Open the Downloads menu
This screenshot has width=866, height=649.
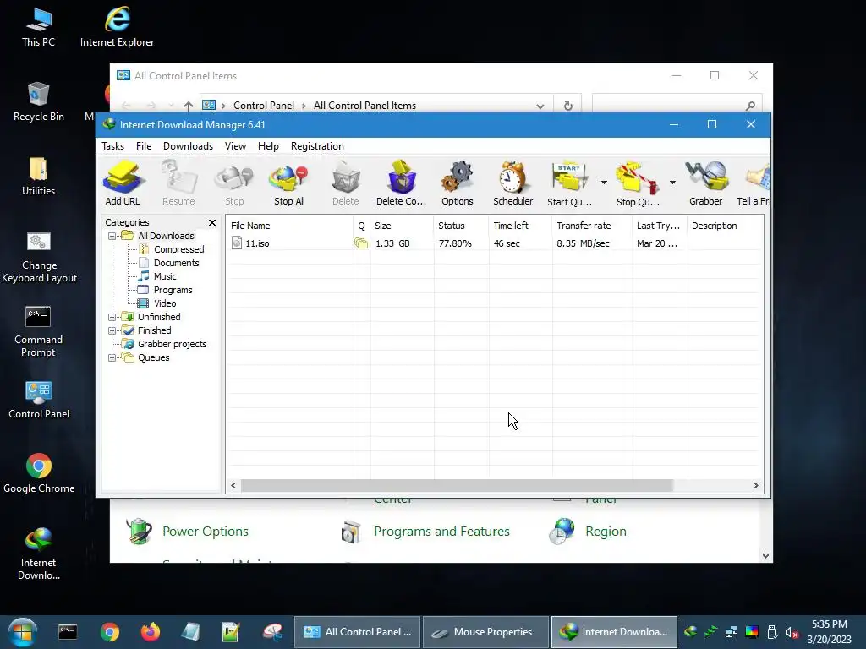pos(188,146)
